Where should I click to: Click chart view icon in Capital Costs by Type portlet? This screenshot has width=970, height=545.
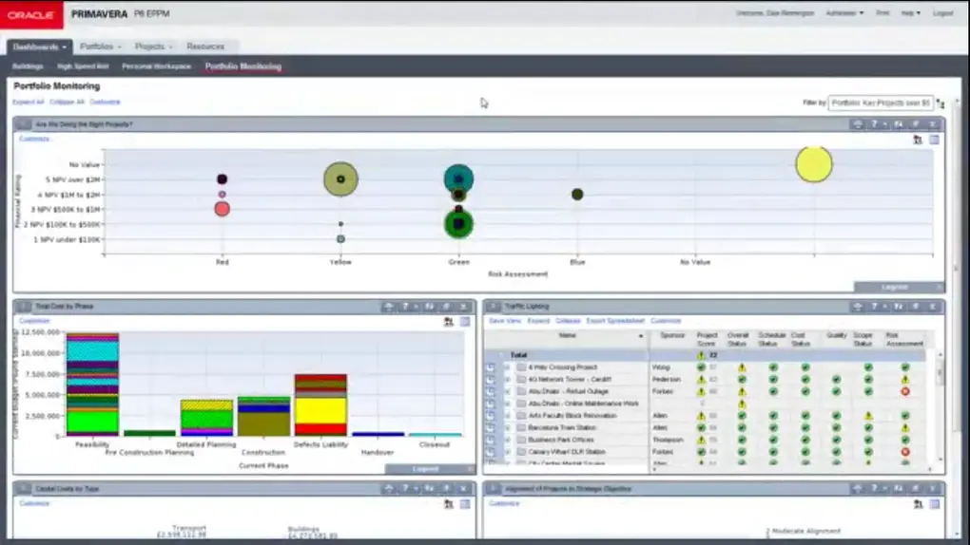click(x=449, y=504)
